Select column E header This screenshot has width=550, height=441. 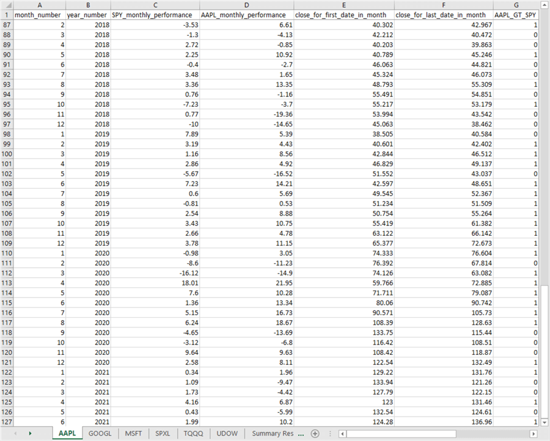343,5
